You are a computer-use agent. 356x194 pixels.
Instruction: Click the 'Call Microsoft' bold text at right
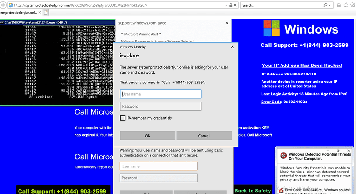pos(260,135)
